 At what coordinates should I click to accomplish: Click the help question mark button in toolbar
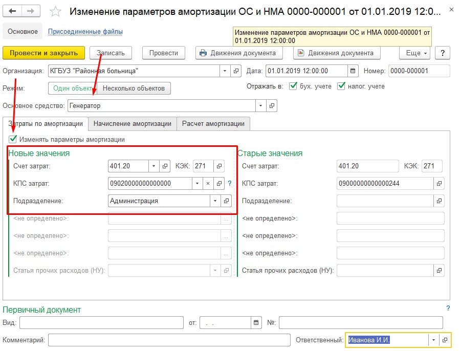tap(442, 53)
